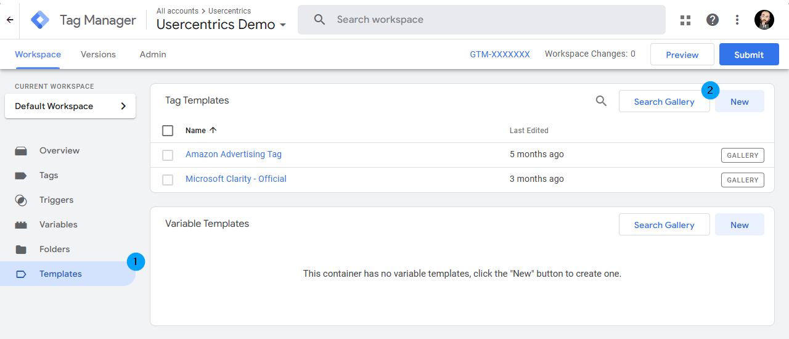Image resolution: width=789 pixels, height=339 pixels.
Task: Click the Tag Templates search magnifier icon
Action: click(601, 101)
